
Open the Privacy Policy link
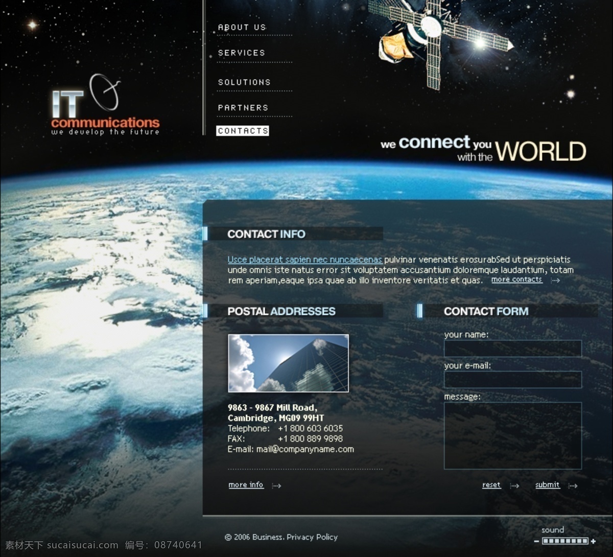tap(312, 537)
